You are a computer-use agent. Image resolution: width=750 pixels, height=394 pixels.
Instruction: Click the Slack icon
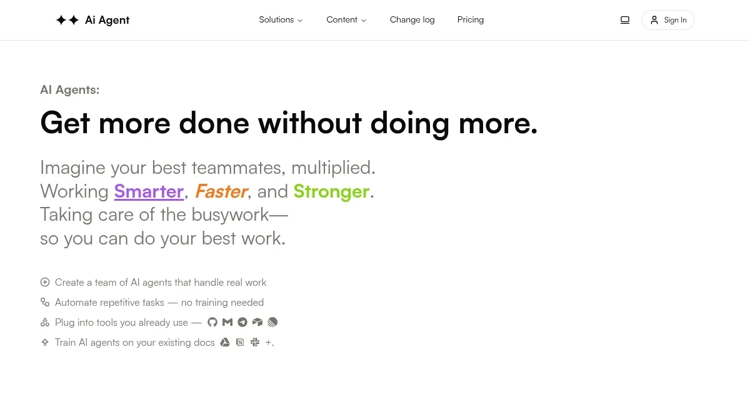coord(255,342)
